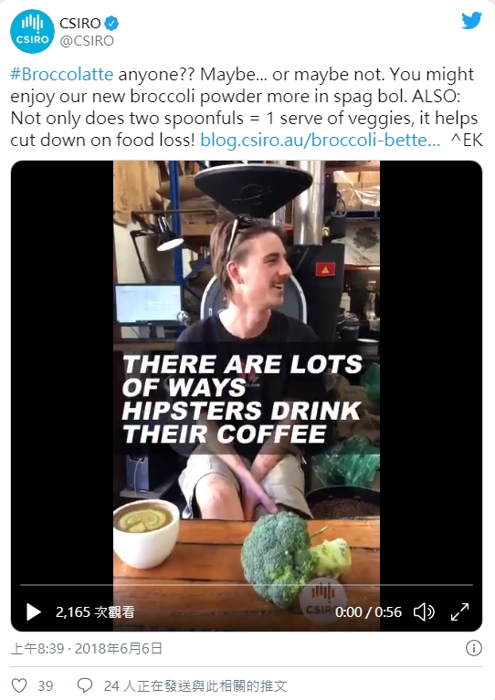Like the tweet with heart icon

coord(19,685)
